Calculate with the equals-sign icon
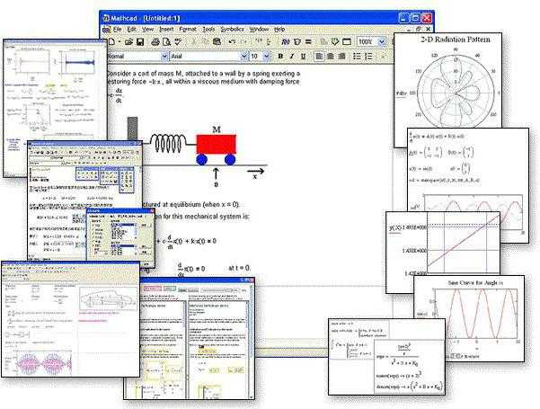Screen dimensions: 540x409 pos(308,41)
